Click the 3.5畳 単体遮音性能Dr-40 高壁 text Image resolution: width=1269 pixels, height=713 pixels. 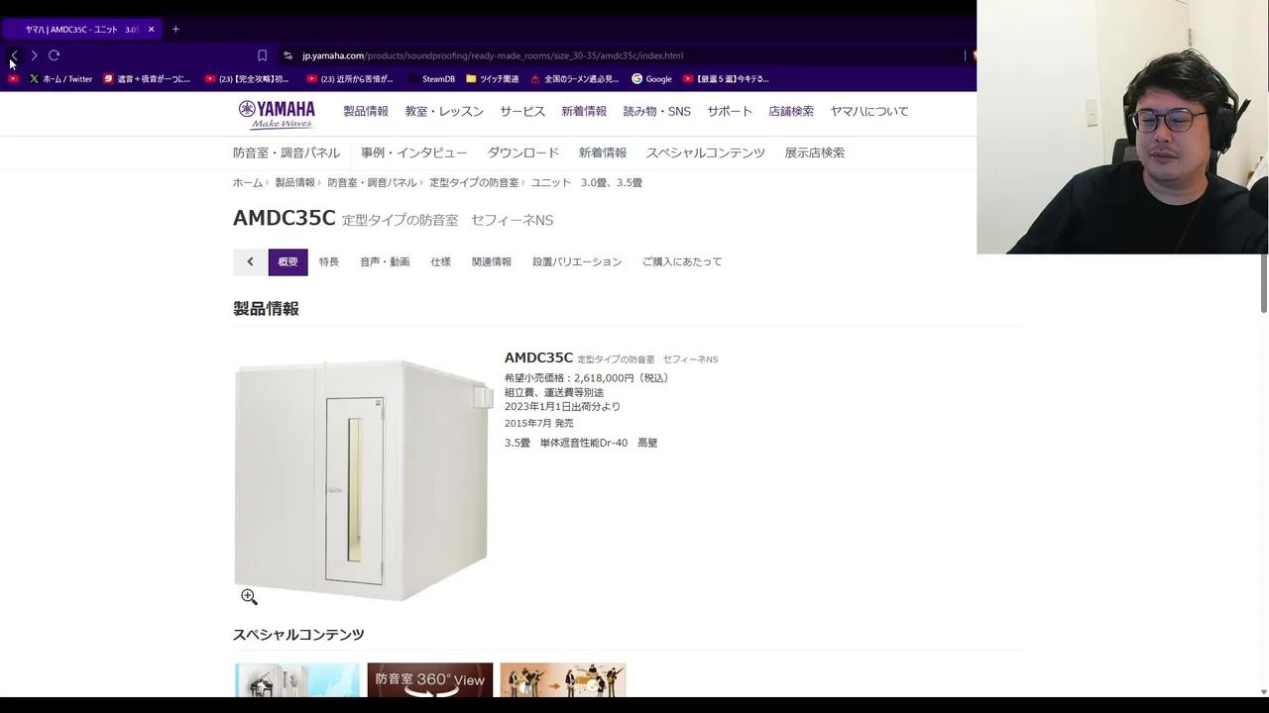coord(581,444)
